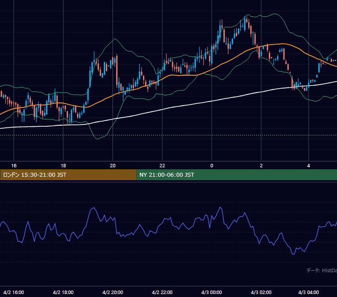The width and height of the screenshot is (337, 297).
Task: Click the '4/2 16:00' date label
Action: [14, 292]
